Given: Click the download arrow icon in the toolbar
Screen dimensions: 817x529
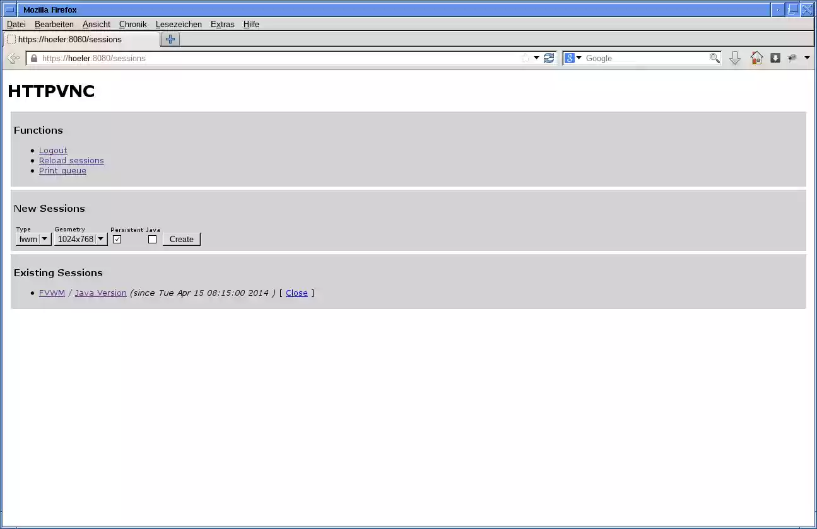Looking at the screenshot, I should click(734, 58).
